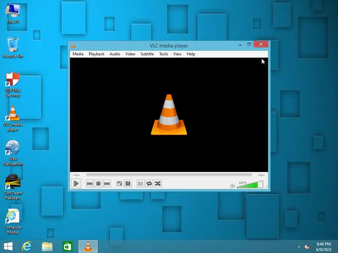This screenshot has width=338, height=253.
Task: Open File Explorer from taskbar
Action: click(x=47, y=246)
